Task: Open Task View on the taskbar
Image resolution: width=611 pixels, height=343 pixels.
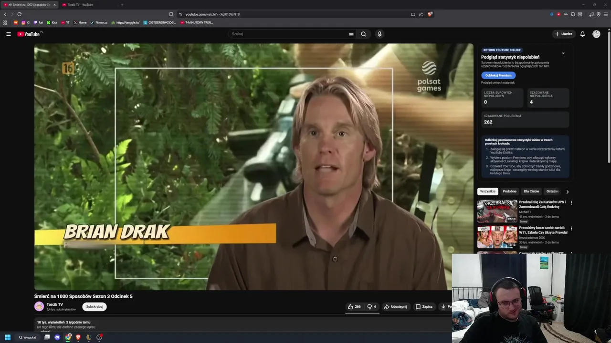Action: tap(47, 337)
